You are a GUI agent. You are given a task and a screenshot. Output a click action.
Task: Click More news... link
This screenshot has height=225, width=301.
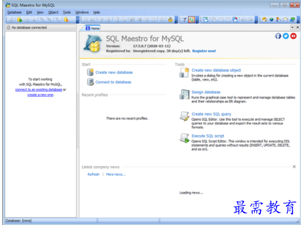[116, 174]
